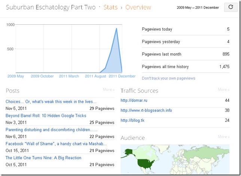Click the refresh stats icon button
This screenshot has width=241, height=176.
pos(231,7)
